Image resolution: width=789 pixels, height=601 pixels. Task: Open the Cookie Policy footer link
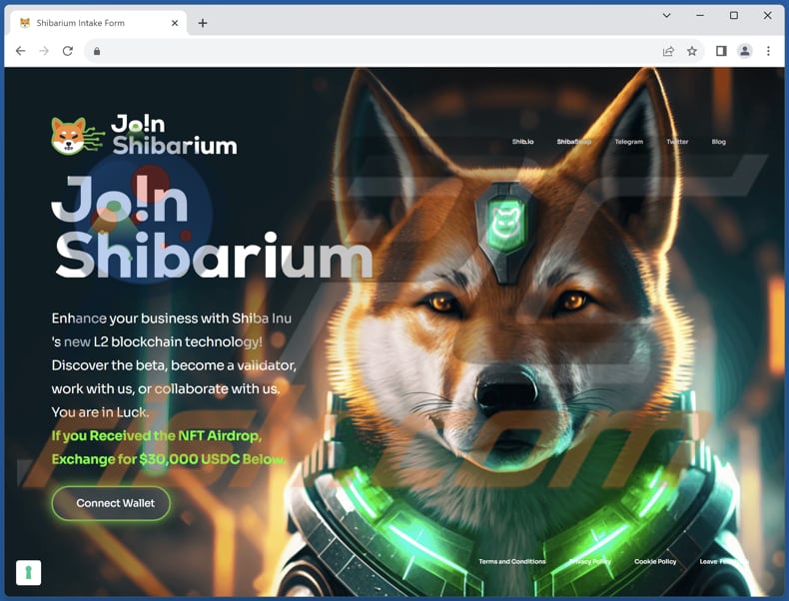tap(655, 562)
